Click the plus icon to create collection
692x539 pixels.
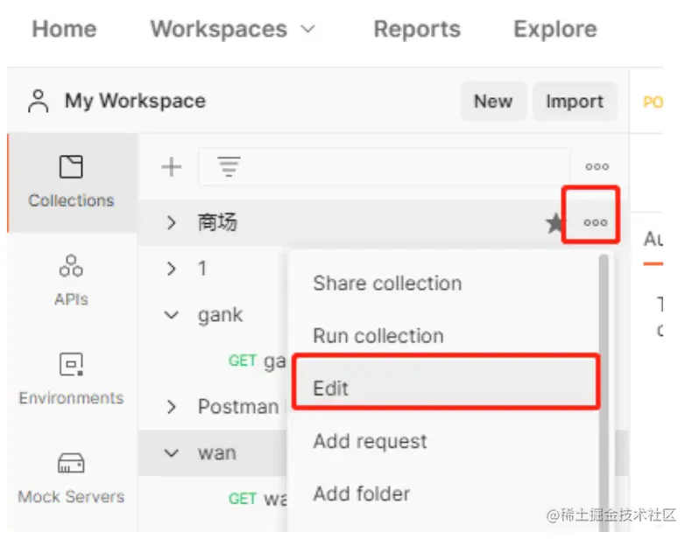[172, 166]
